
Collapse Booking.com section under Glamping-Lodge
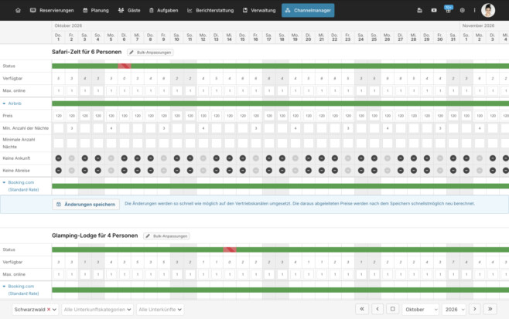[4, 287]
